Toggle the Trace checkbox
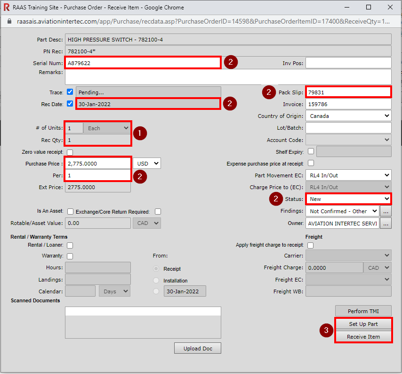 point(70,92)
